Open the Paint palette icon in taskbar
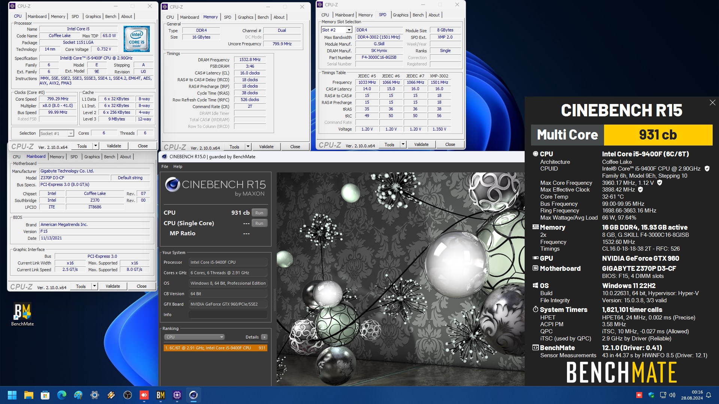 (78, 395)
